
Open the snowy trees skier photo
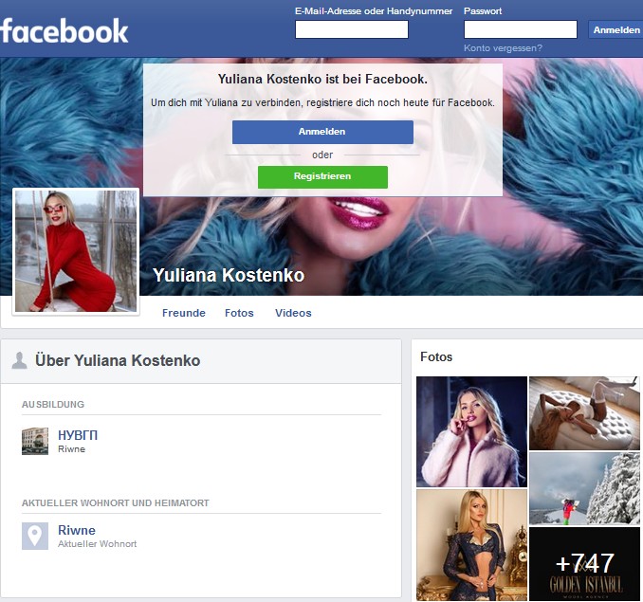(584, 488)
